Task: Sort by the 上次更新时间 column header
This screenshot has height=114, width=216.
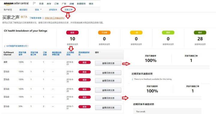Action: 70,54
